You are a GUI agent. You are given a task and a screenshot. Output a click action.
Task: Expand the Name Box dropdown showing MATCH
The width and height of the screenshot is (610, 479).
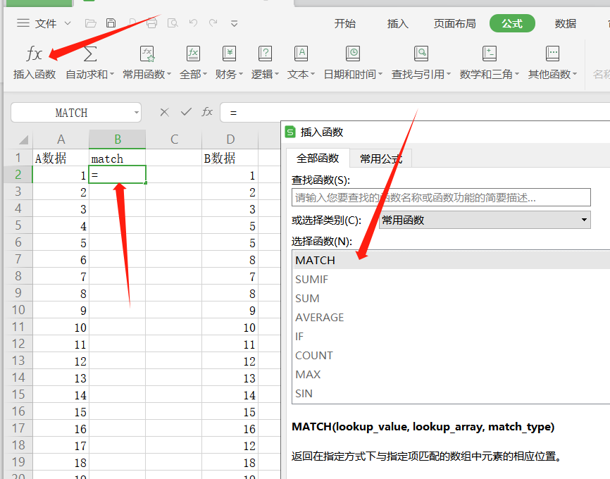point(135,113)
